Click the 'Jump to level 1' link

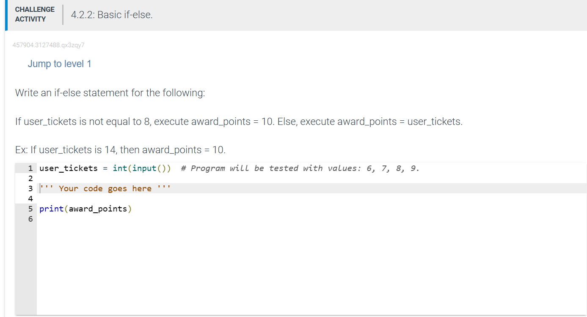pos(59,63)
